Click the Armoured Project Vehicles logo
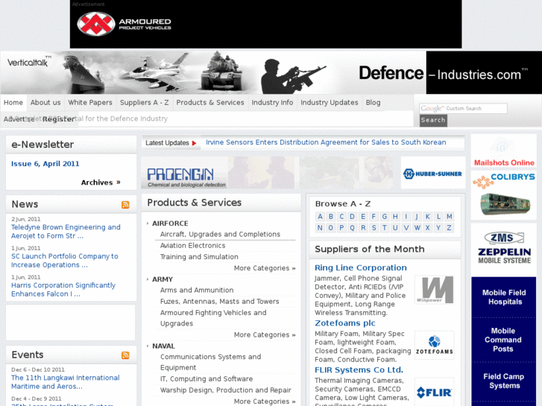Viewport: 542px width, 406px height. [124, 24]
